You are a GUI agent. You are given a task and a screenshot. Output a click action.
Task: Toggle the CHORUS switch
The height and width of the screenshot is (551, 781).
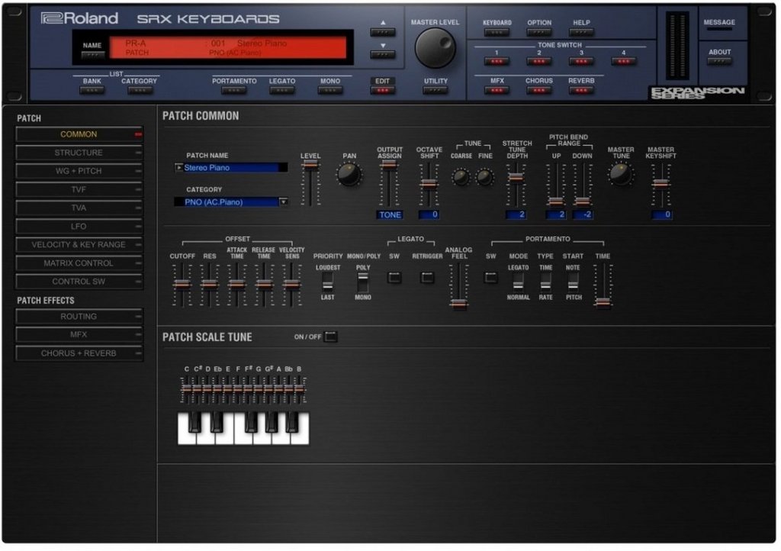pyautogui.click(x=539, y=90)
